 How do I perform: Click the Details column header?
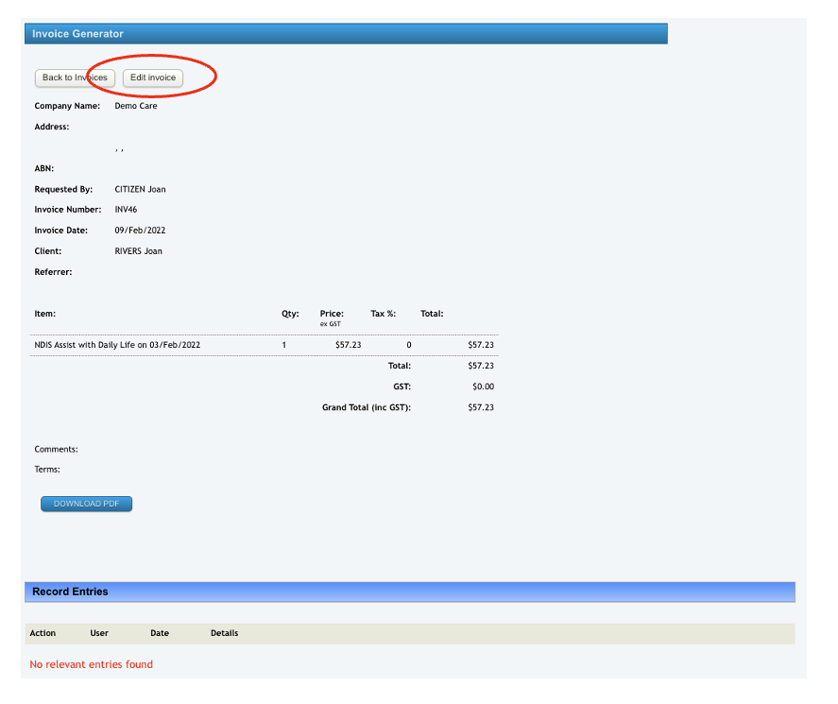tap(225, 633)
